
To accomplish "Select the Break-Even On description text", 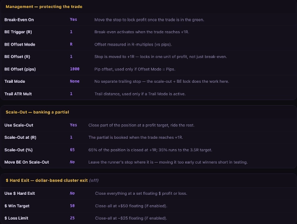I will tap(149, 20).
